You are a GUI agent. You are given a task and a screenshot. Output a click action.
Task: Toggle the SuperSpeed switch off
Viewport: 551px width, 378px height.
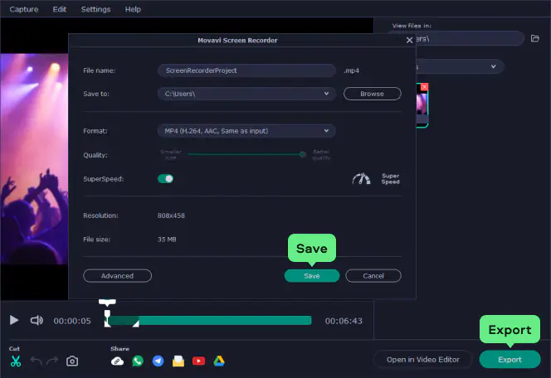[165, 179]
